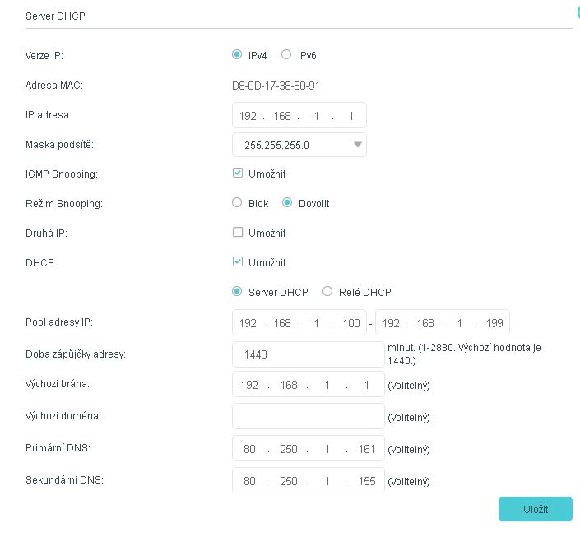Choose Dovolit for Režim Snooping

tap(287, 203)
